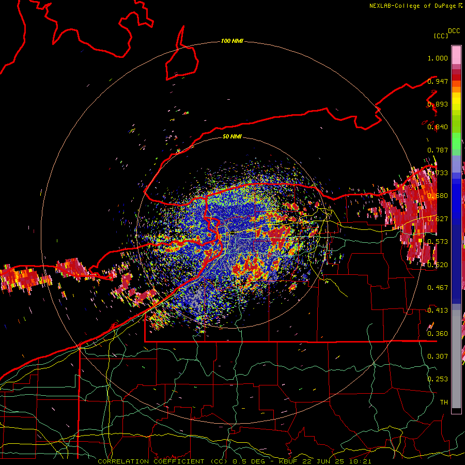Click the 0.573 legend value

pyautogui.click(x=438, y=242)
